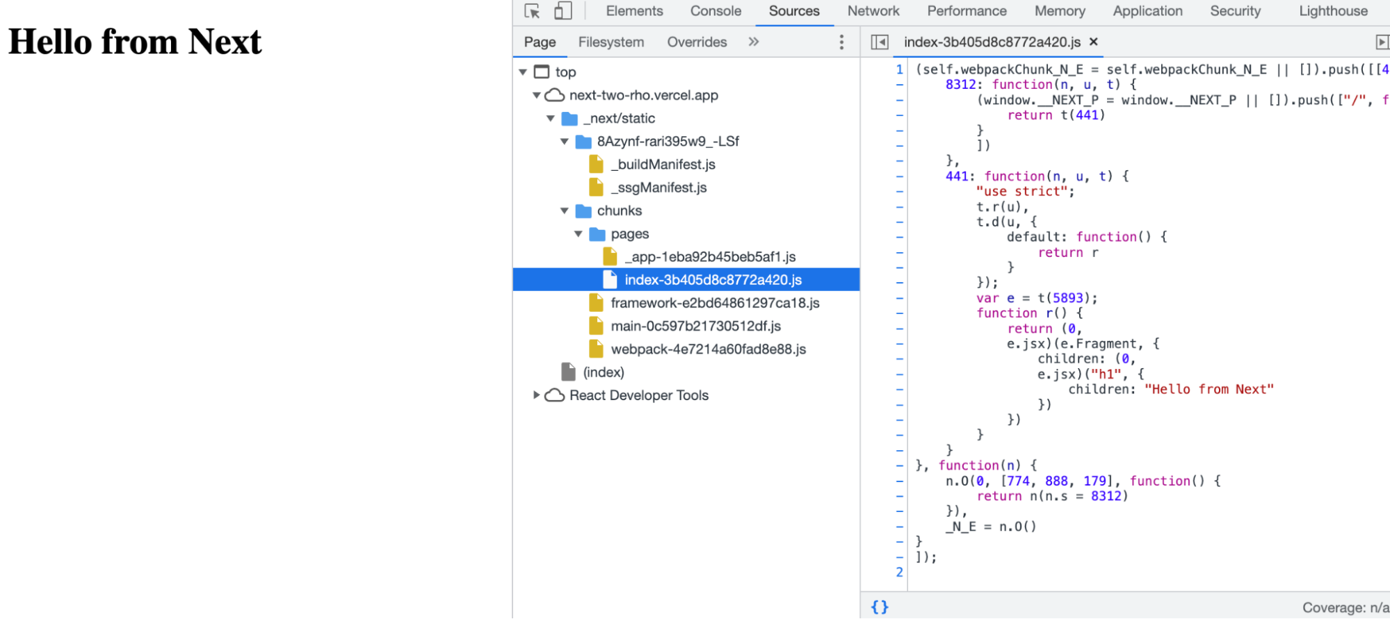Open the three-dot navigator options menu
This screenshot has width=1390, height=619.
pyautogui.click(x=841, y=42)
